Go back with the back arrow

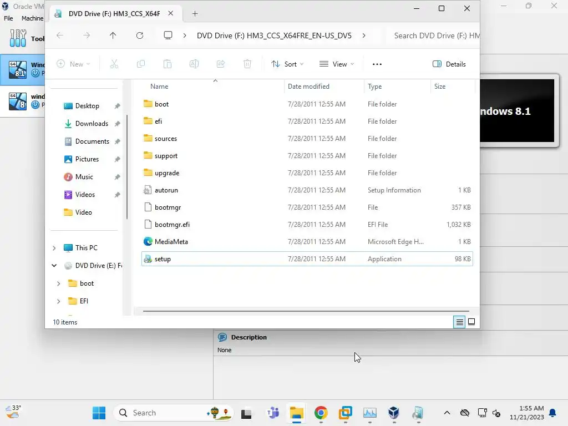click(x=60, y=35)
